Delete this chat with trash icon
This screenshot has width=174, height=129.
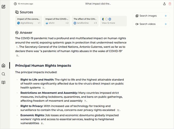coord(170,4)
